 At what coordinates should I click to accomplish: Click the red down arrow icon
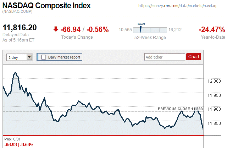56,29
